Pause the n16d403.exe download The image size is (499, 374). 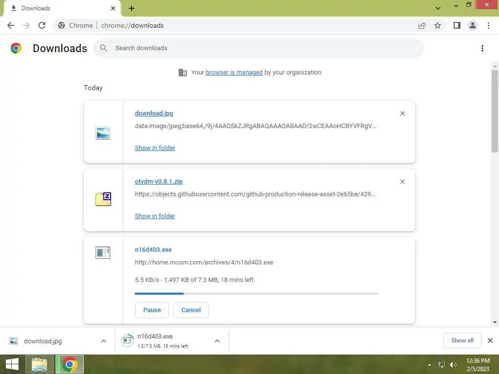152,310
